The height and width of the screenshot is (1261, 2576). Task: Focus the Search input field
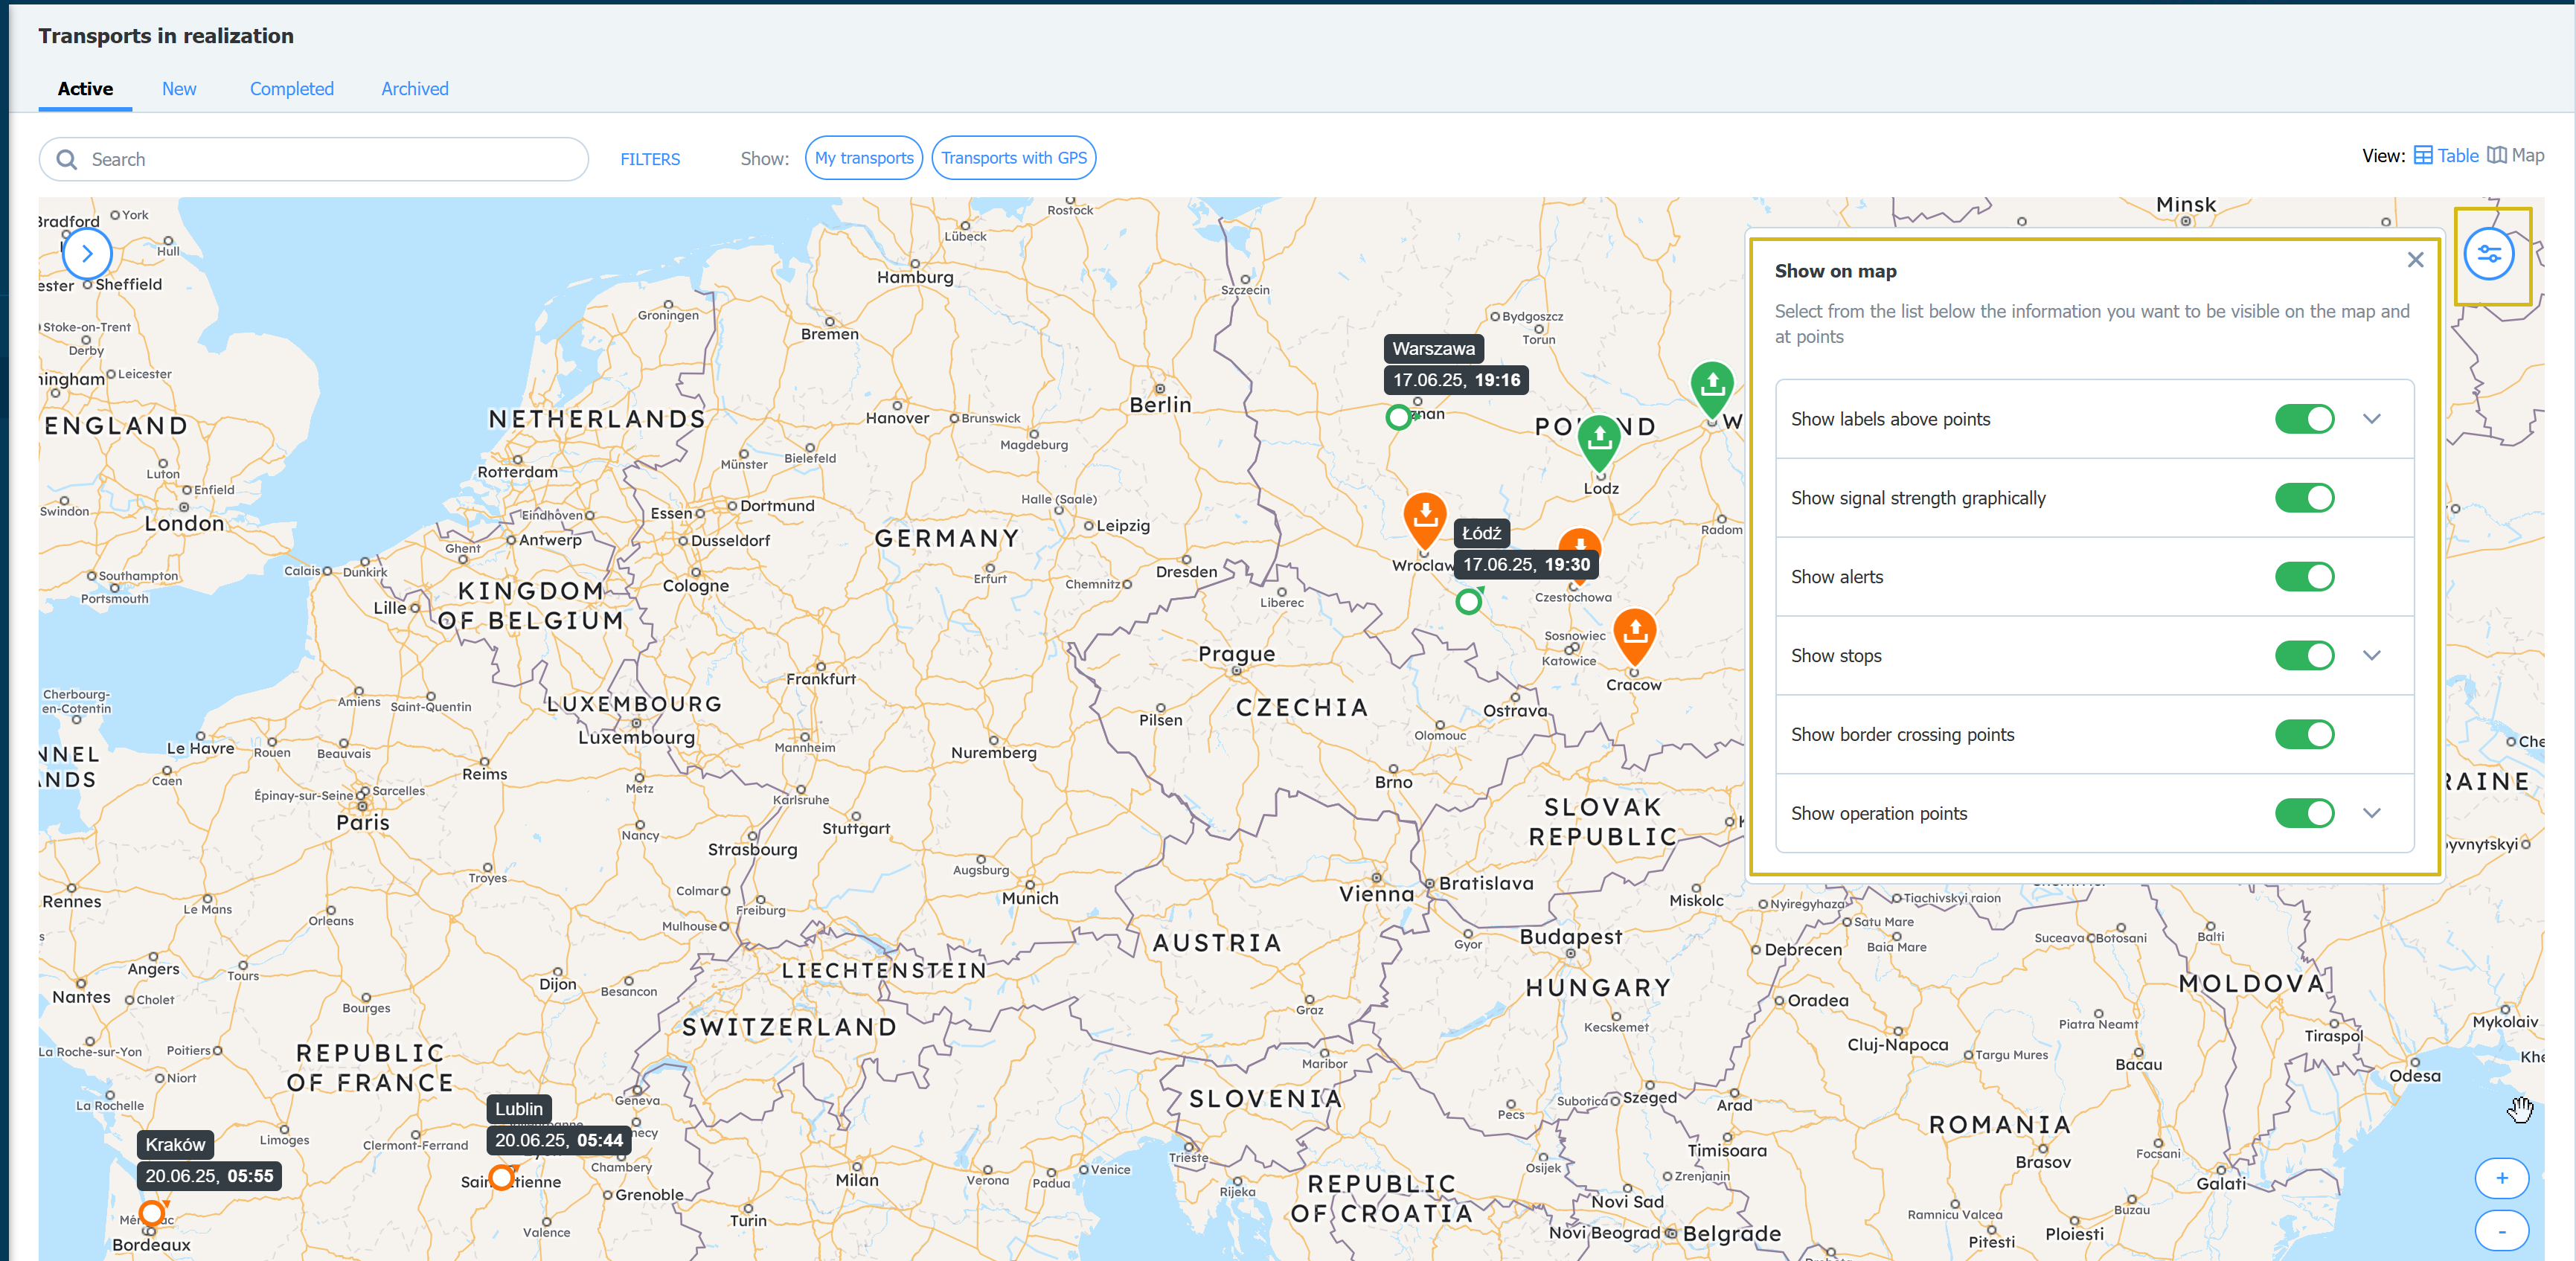coord(313,160)
